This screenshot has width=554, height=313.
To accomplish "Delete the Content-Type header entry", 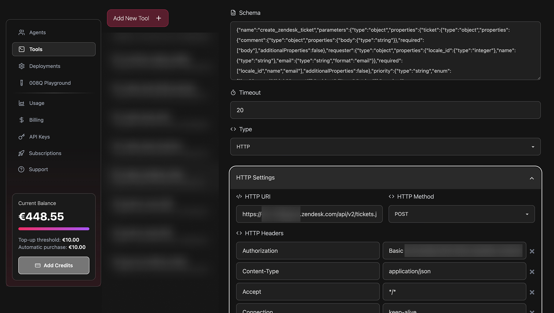I will coord(532,272).
